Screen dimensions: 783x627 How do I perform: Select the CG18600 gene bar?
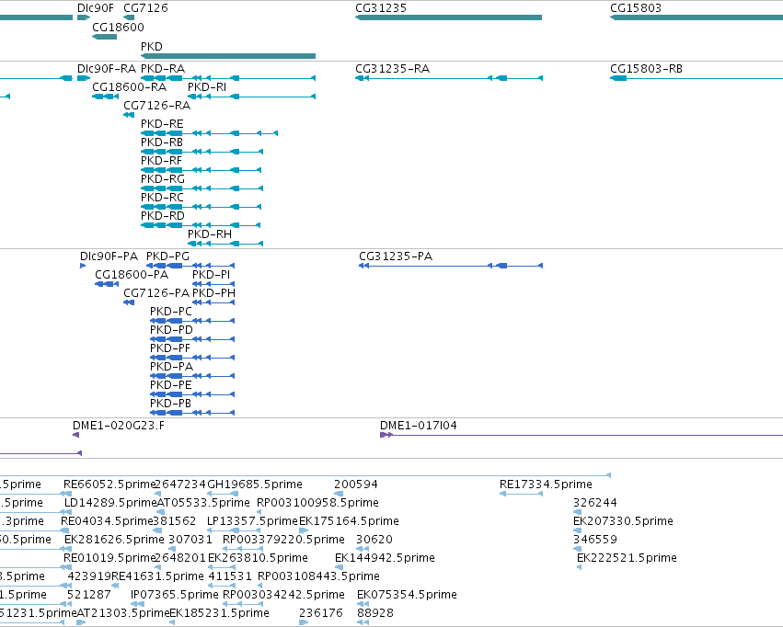(104, 37)
